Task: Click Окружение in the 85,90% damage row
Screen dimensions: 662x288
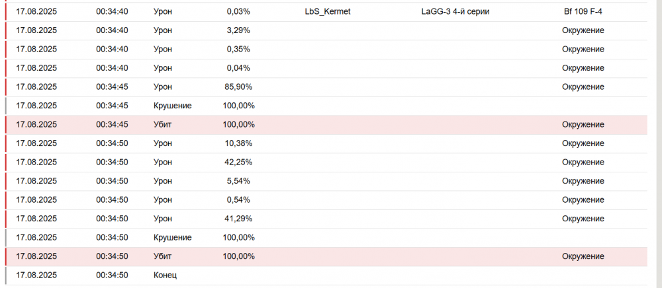Action: pos(583,87)
